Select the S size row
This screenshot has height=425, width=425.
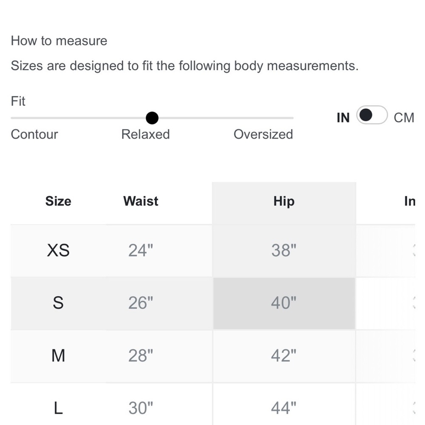click(x=213, y=303)
